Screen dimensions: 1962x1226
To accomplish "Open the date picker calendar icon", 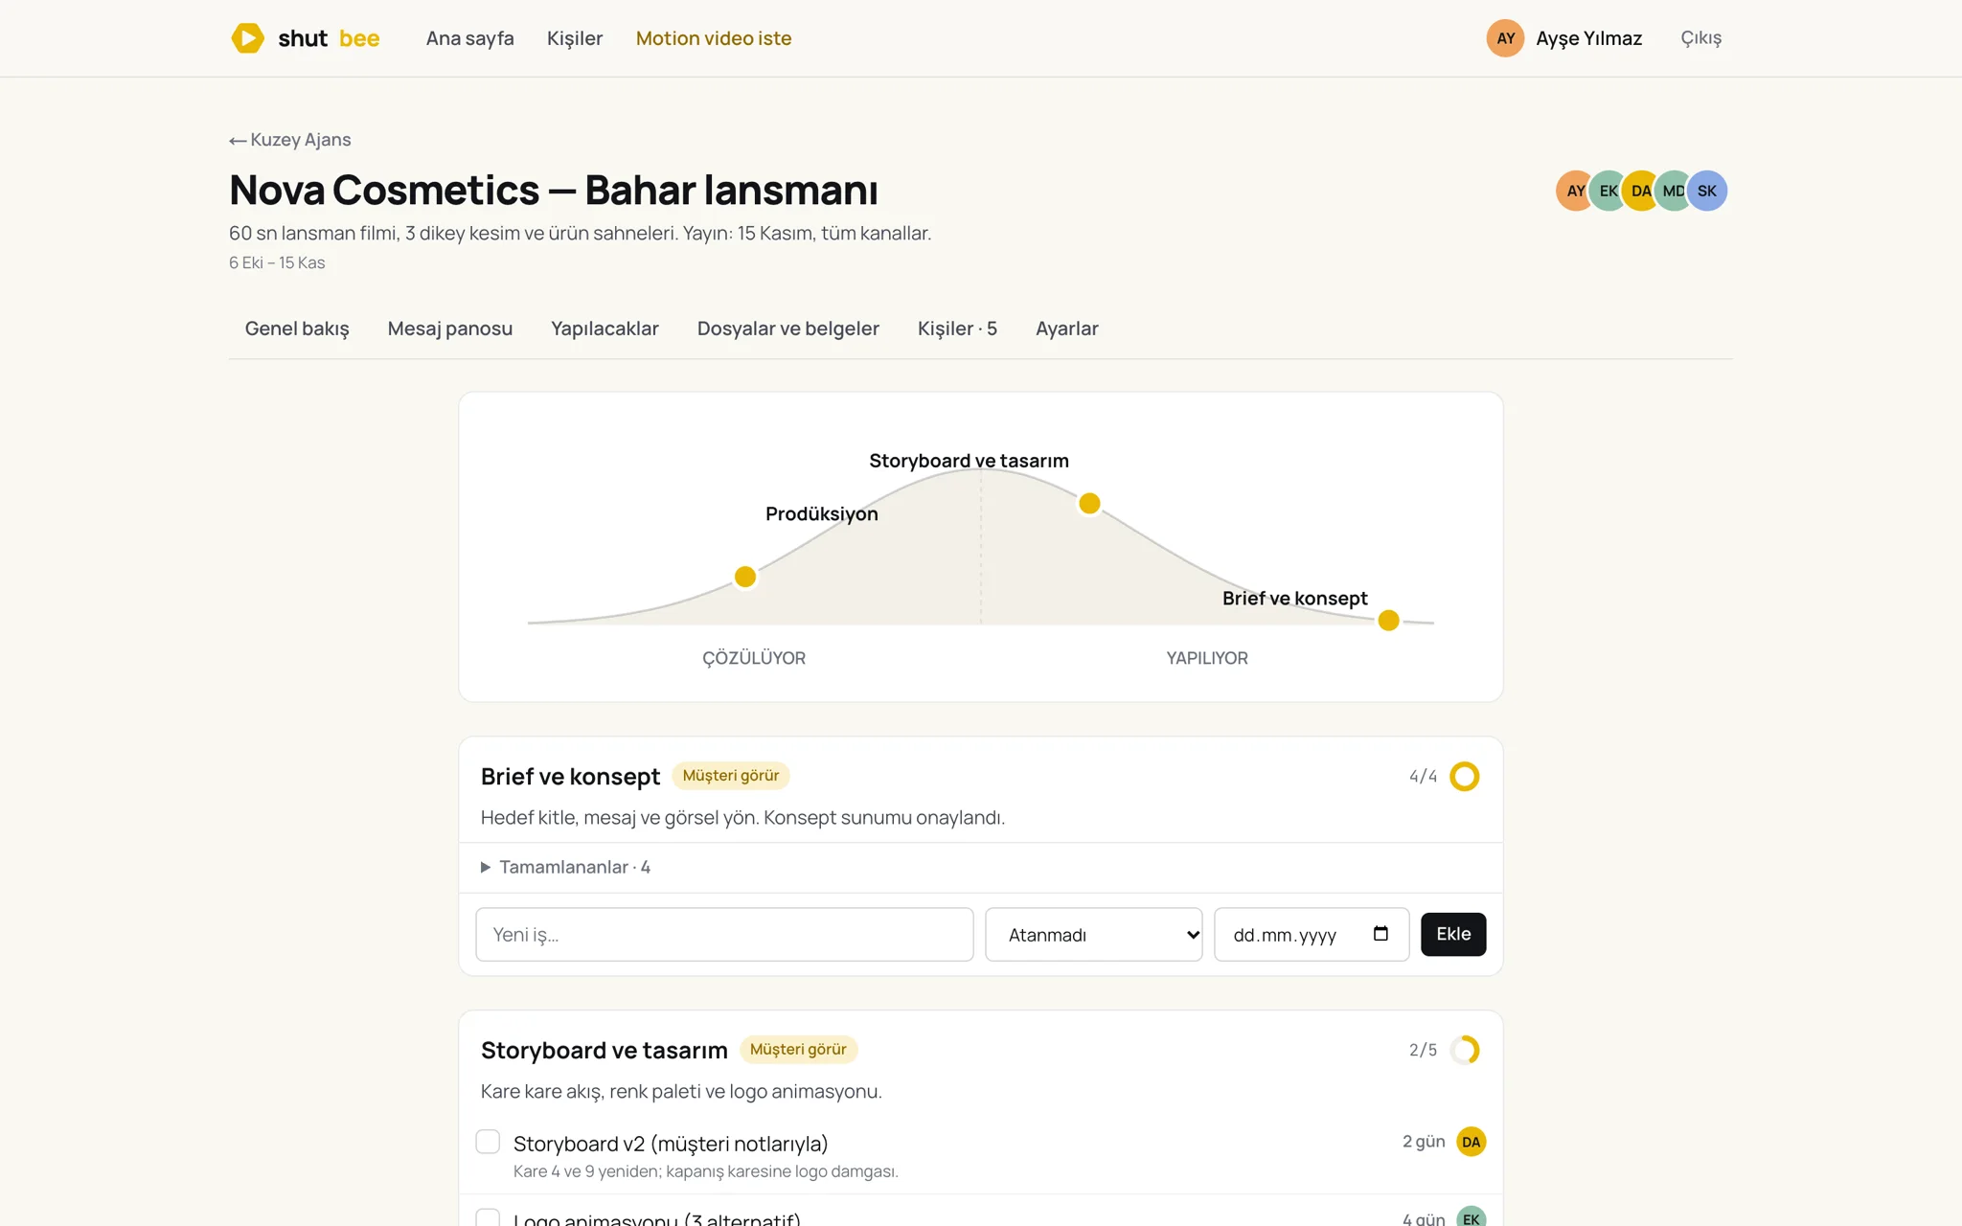I will (x=1380, y=934).
